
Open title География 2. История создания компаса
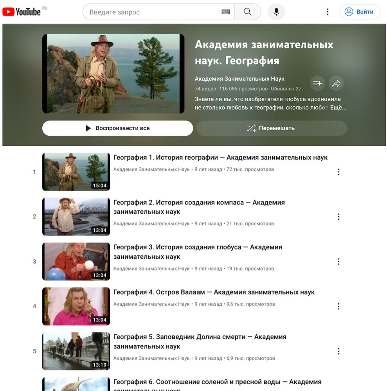pyautogui.click(x=199, y=207)
